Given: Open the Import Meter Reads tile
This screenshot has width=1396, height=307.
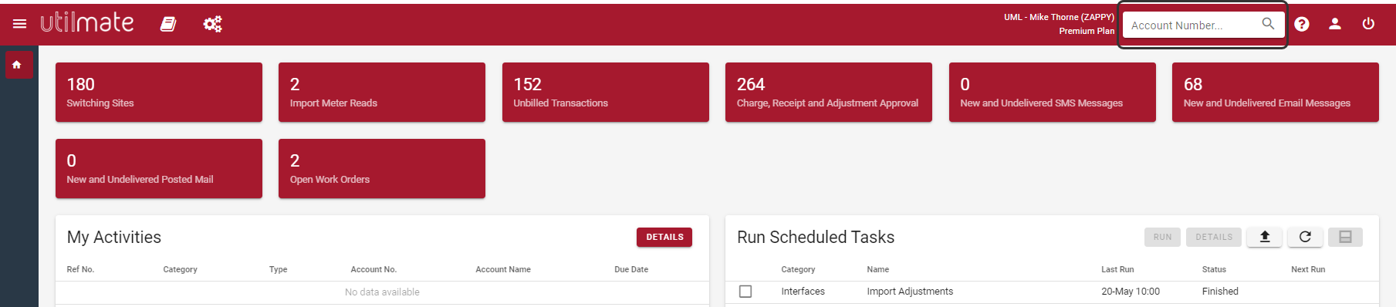Looking at the screenshot, I should pos(382,92).
